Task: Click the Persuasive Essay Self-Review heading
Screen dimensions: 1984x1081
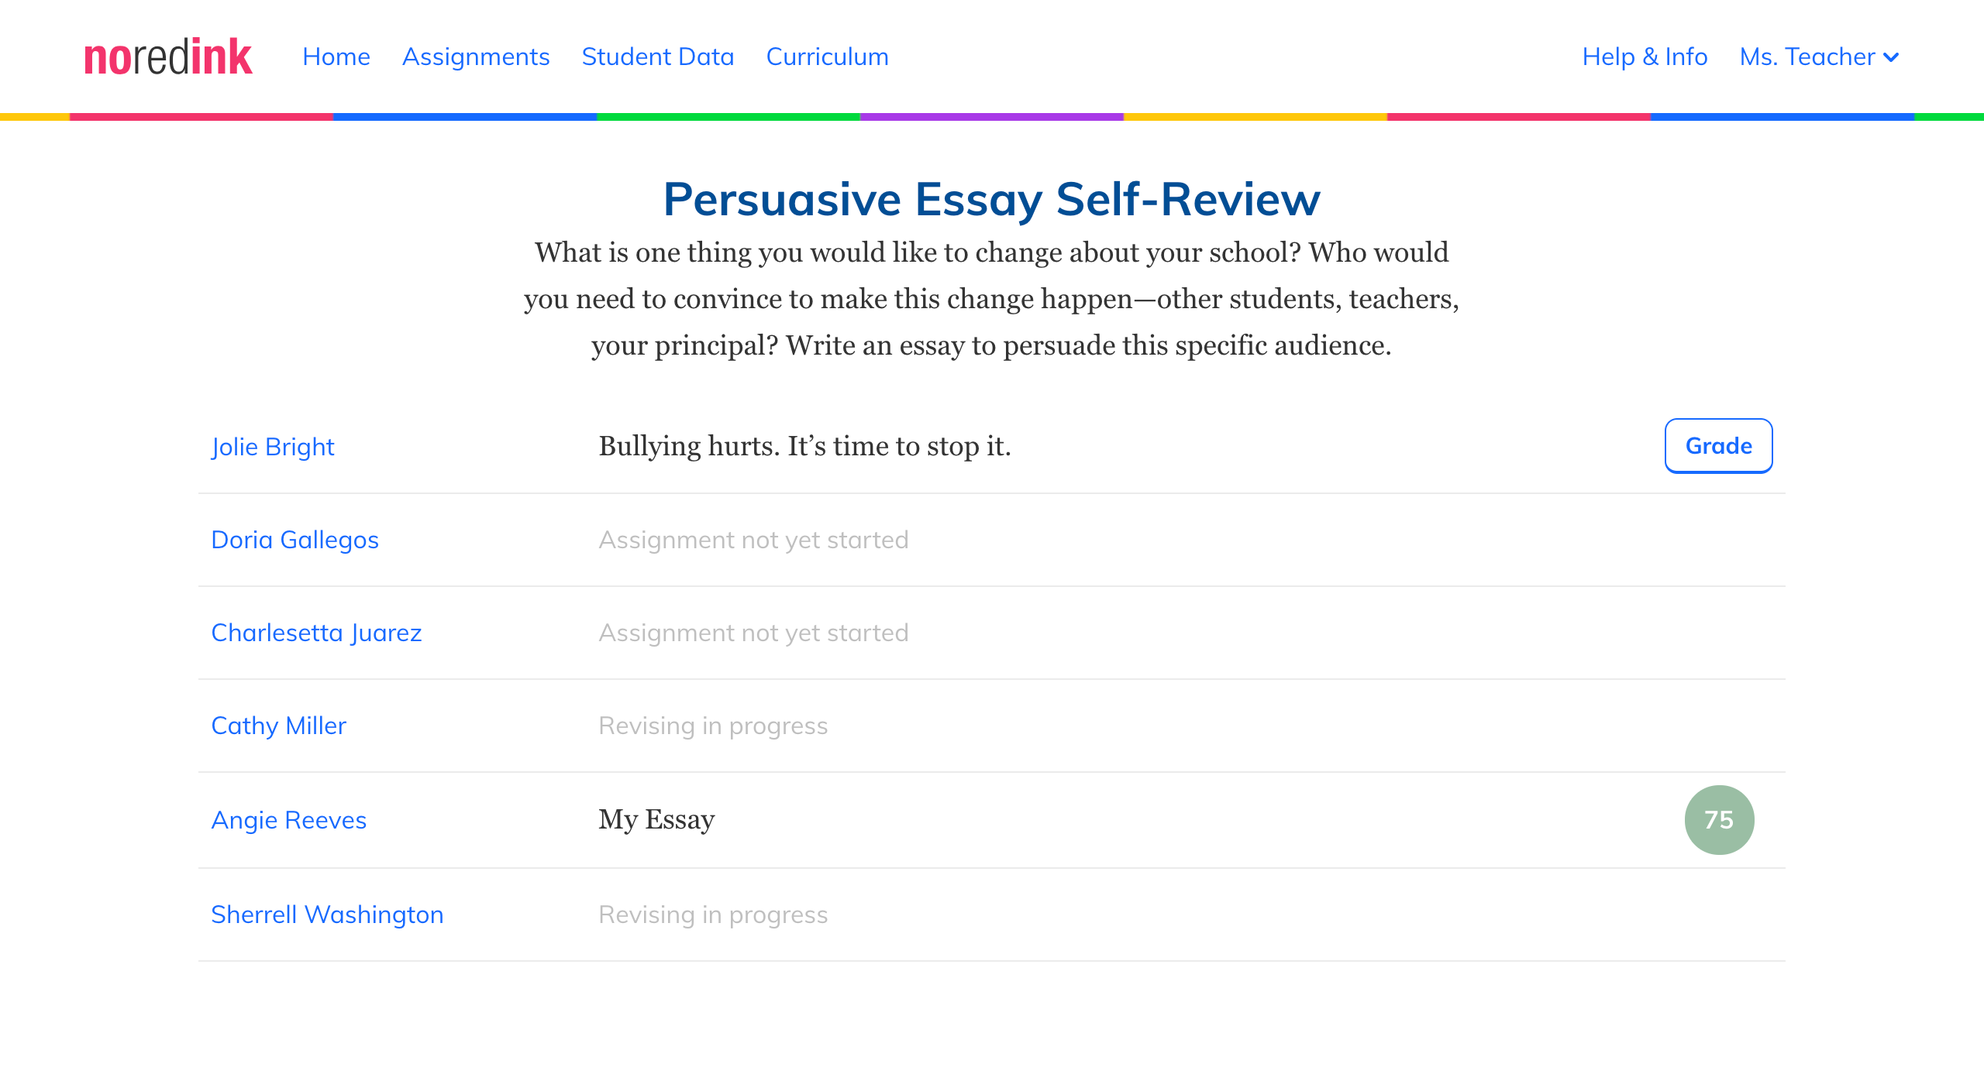Action: click(x=992, y=199)
